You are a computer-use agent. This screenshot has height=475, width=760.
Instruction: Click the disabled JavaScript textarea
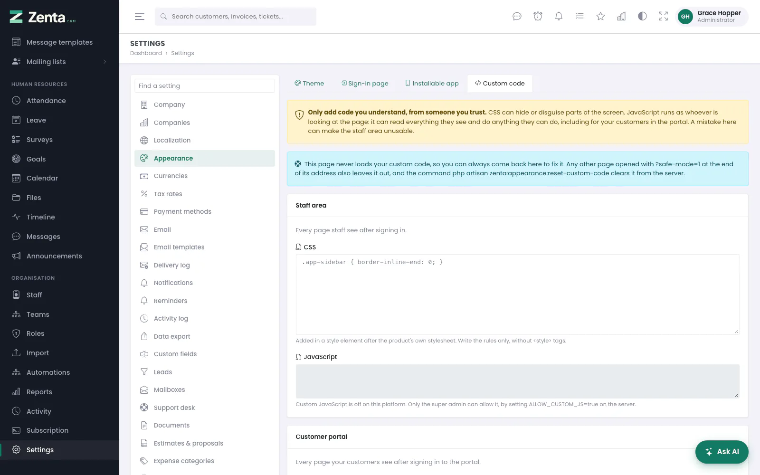coord(517,381)
